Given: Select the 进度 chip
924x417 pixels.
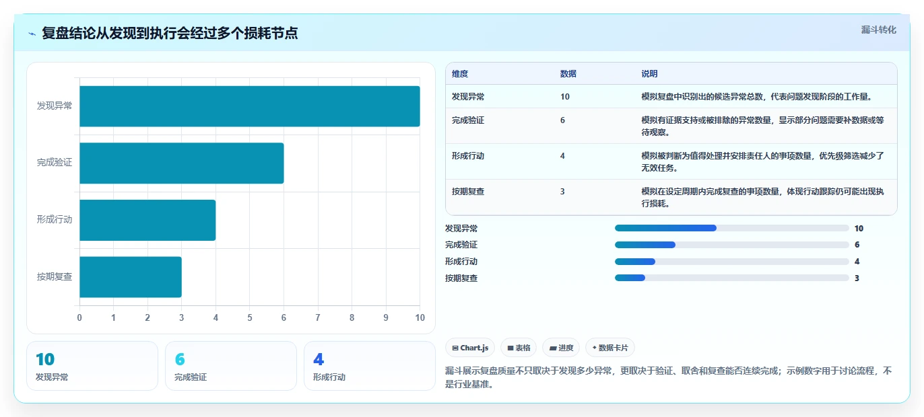Looking at the screenshot, I should coord(561,348).
